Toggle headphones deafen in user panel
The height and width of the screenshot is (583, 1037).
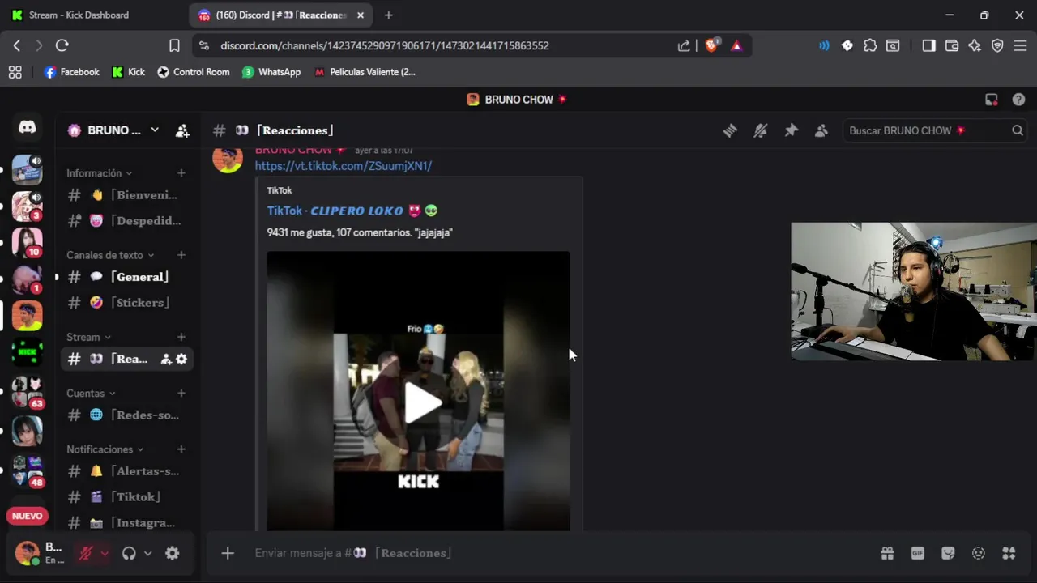pos(129,554)
